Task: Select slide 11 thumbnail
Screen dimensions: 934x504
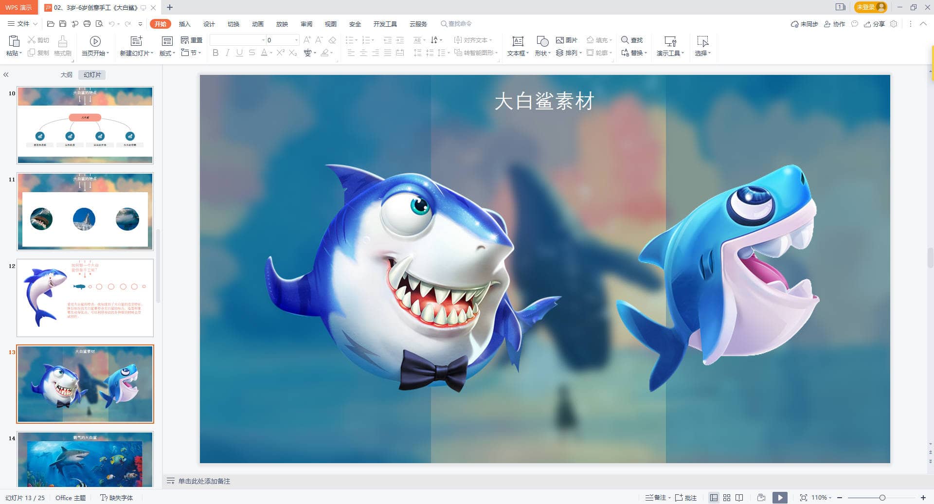Action: click(85, 211)
